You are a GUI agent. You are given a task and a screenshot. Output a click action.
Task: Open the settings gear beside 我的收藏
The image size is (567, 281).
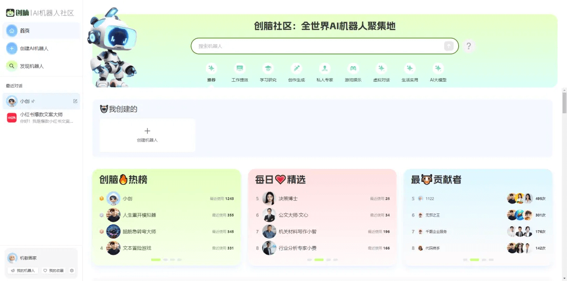pyautogui.click(x=71, y=271)
